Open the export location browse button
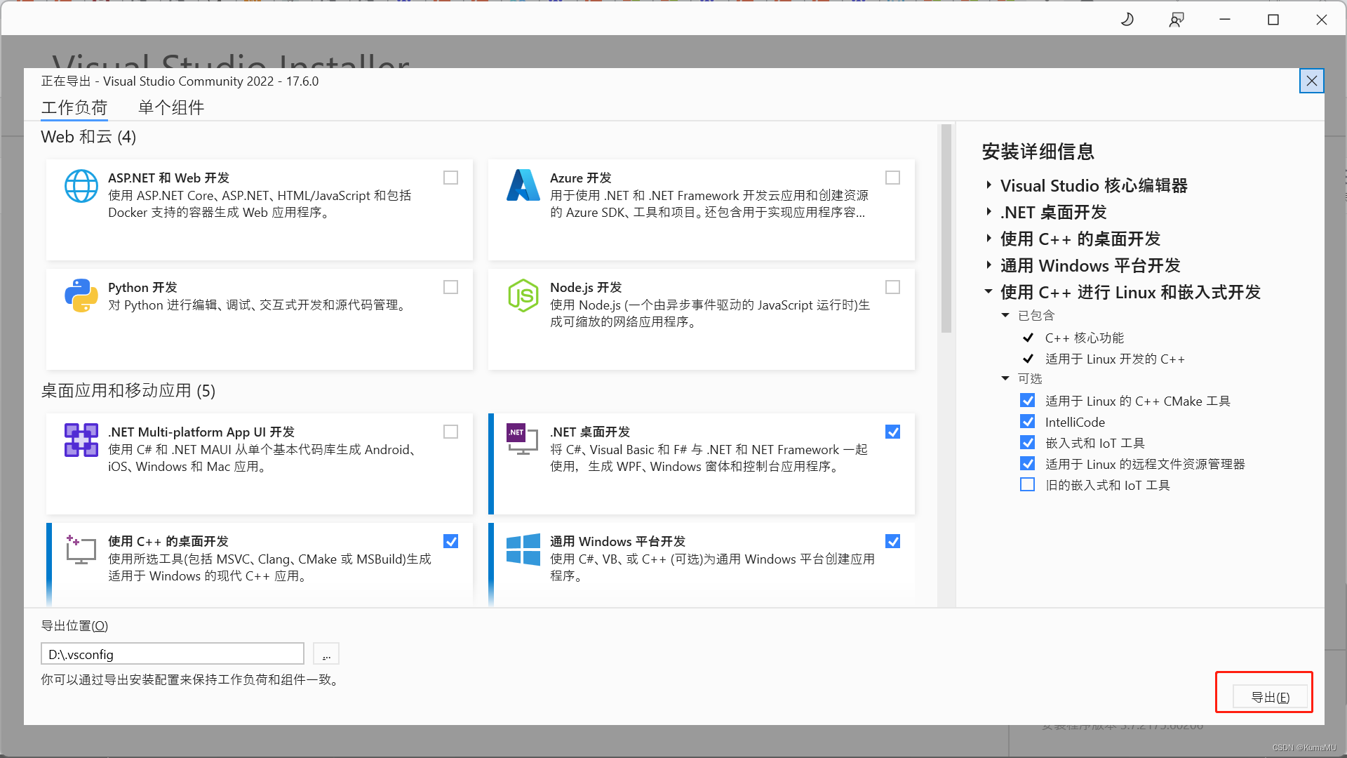The width and height of the screenshot is (1347, 758). coord(326,654)
